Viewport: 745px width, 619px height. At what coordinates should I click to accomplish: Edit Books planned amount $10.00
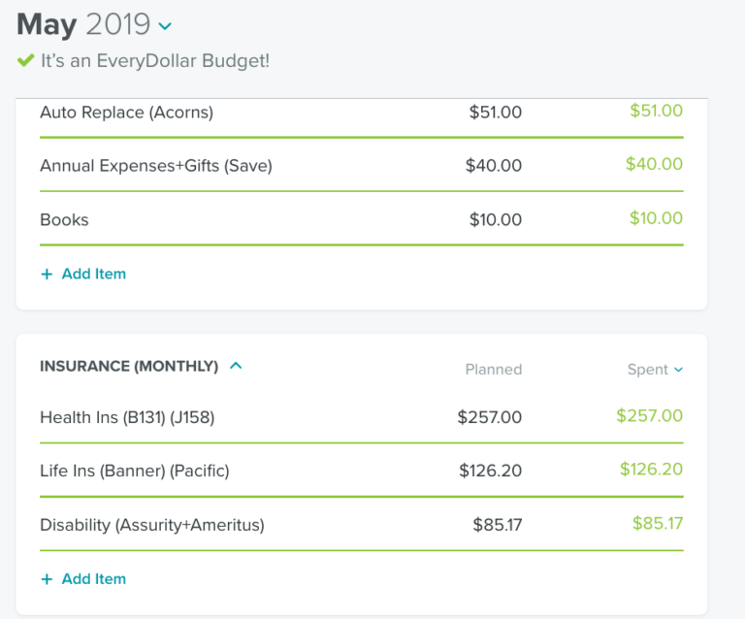coord(495,220)
